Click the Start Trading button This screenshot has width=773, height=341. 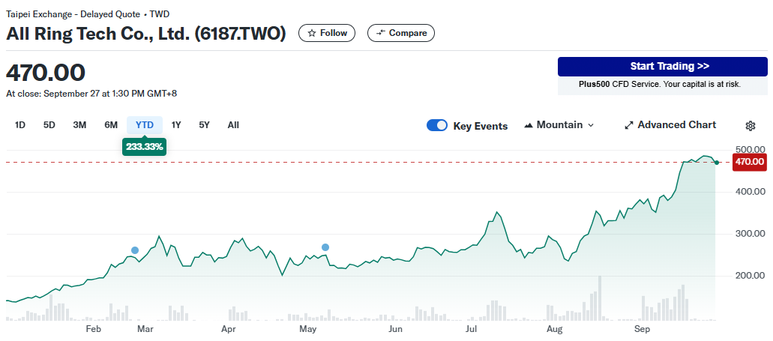tap(662, 67)
